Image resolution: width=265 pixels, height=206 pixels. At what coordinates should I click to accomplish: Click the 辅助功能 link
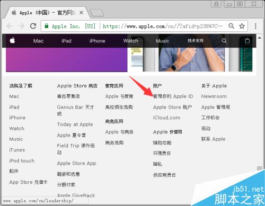pyautogui.click(x=162, y=142)
